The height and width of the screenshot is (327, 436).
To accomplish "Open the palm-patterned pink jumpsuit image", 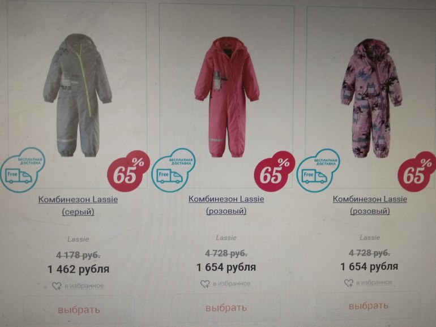I will click(x=371, y=98).
